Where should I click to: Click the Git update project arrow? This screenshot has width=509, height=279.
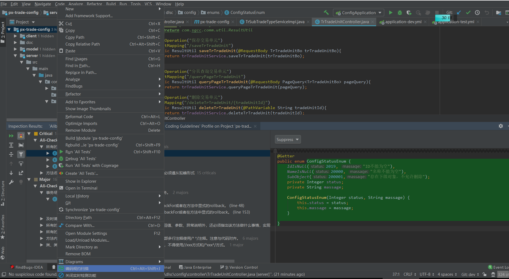pyautogui.click(x=459, y=13)
